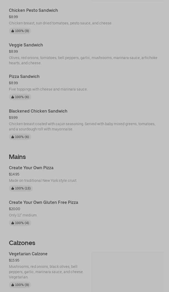Click the Calzones section heading

tap(22, 243)
